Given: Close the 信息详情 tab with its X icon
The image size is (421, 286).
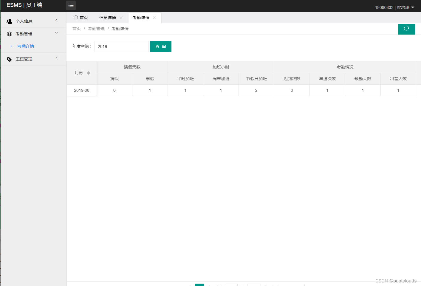Looking at the screenshot, I should pos(121,18).
